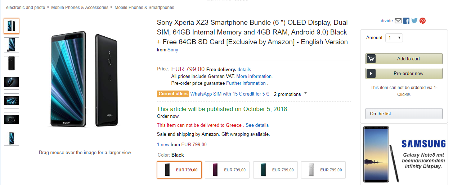Select the Black color swatch
Image resolution: width=453 pixels, height=185 pixels.
tap(179, 170)
